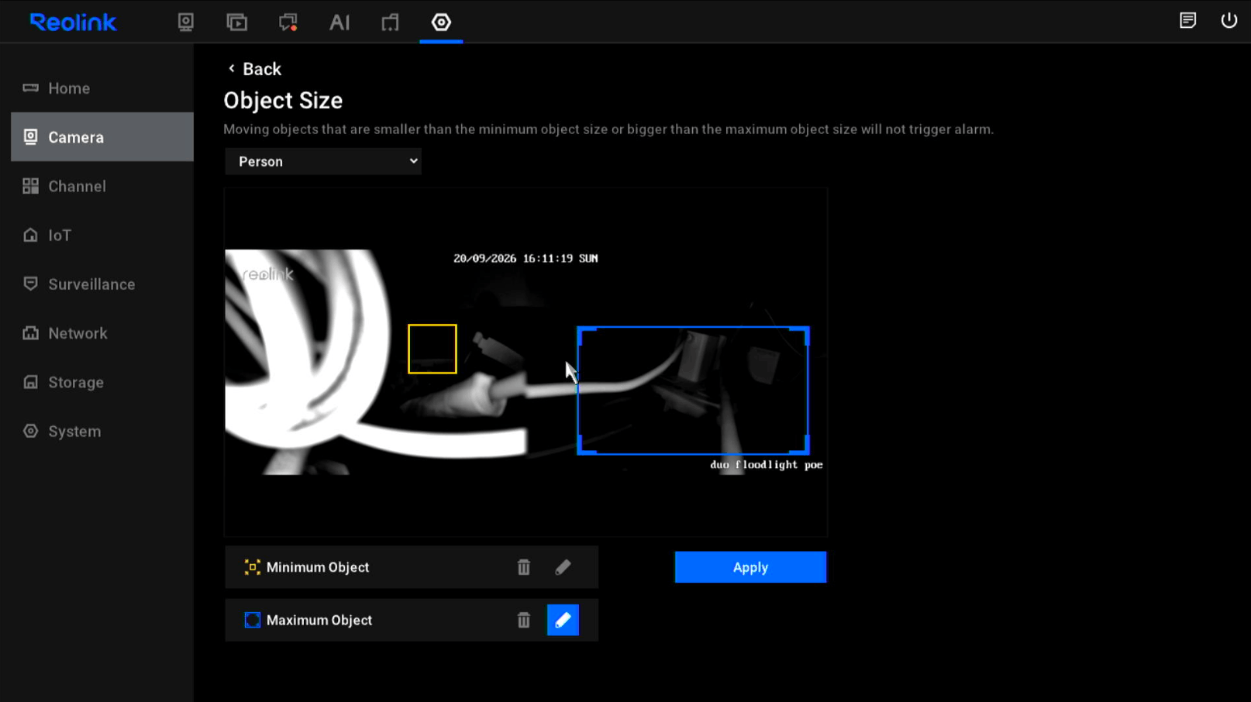
Task: Click the Object Size heading
Action: tap(283, 101)
